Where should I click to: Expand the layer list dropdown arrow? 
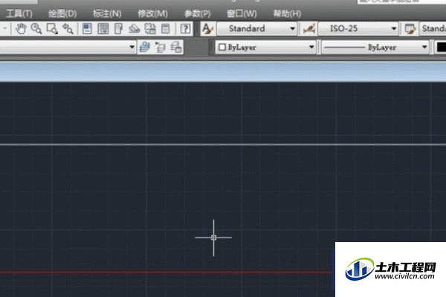tap(132, 47)
